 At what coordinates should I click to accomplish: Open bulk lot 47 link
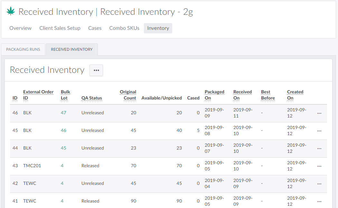click(63, 113)
